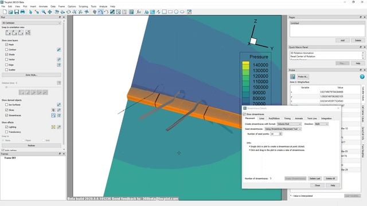Toggle the Mesh zone layer checkbox
This screenshot has width=367, height=206.
pyautogui.click(x=6, y=45)
